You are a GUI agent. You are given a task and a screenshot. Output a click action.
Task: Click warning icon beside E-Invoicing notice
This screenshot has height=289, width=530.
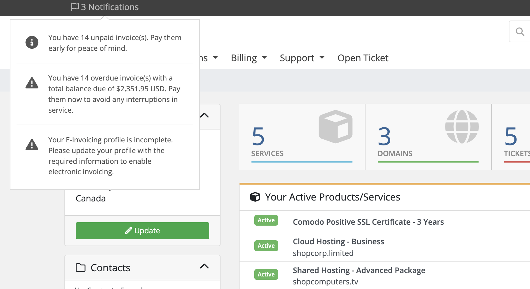click(x=32, y=145)
